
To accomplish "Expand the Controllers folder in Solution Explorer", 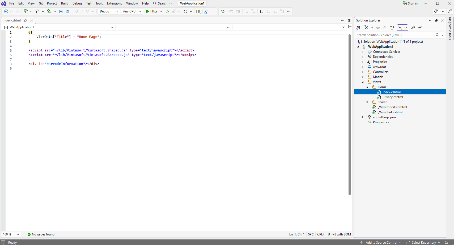I will (362, 72).
